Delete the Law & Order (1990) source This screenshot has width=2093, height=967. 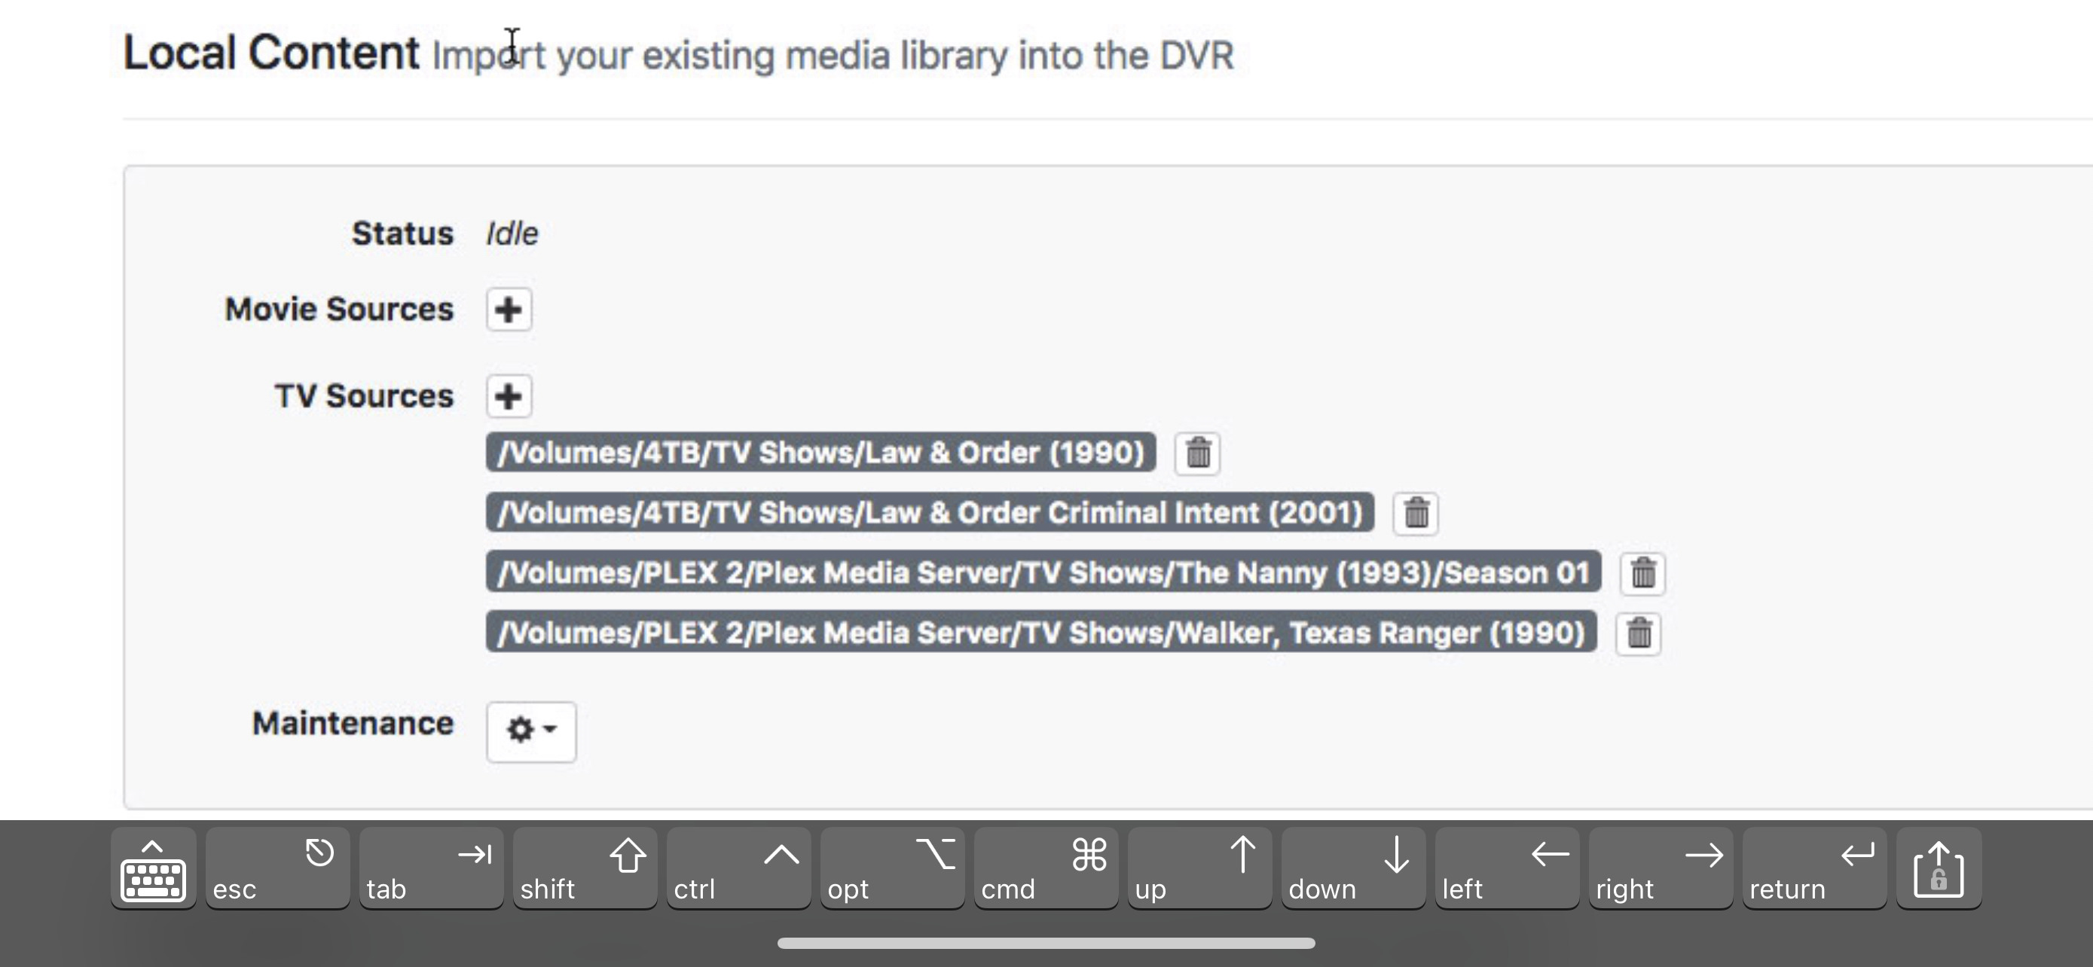point(1198,453)
